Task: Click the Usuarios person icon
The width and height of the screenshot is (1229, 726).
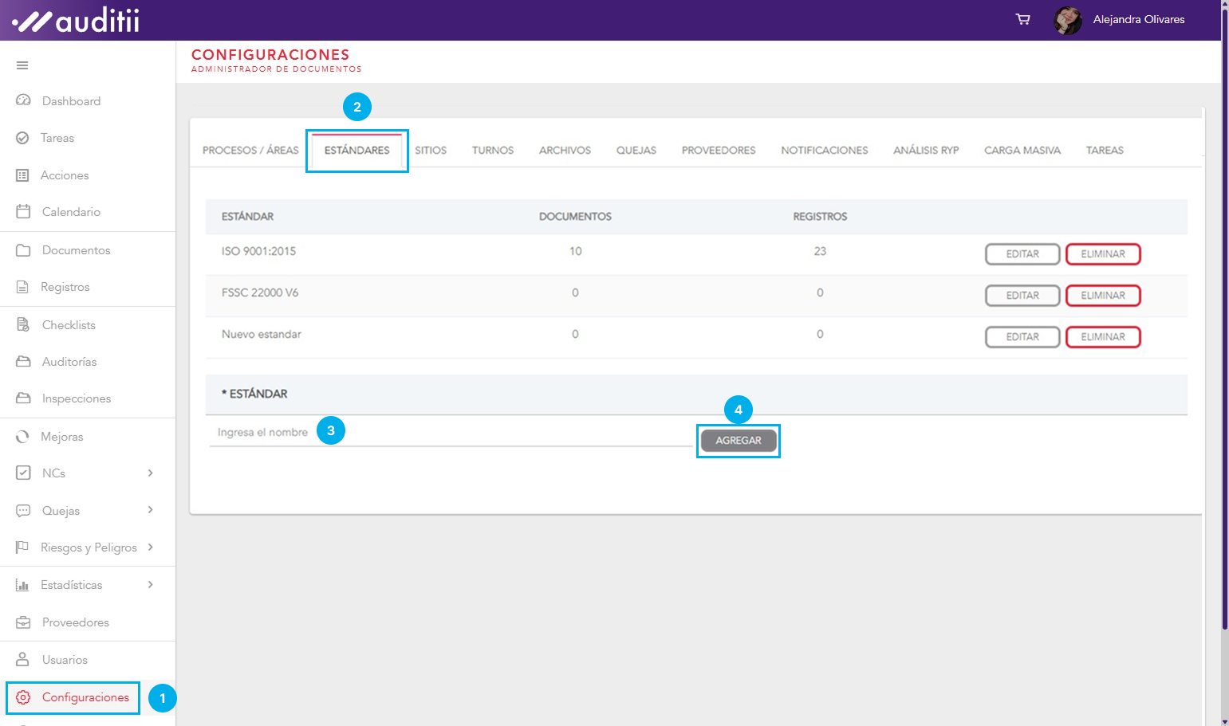Action: pyautogui.click(x=23, y=660)
